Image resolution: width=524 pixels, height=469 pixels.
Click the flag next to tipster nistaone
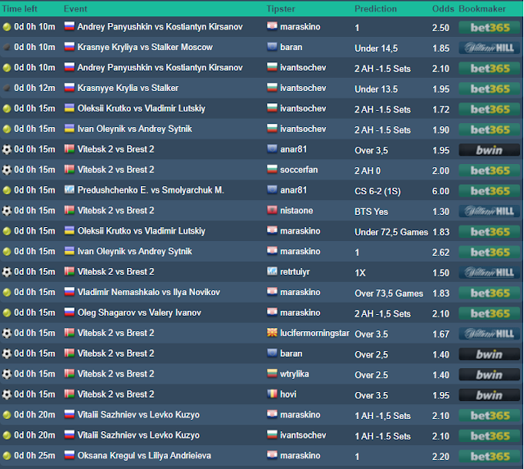272,210
